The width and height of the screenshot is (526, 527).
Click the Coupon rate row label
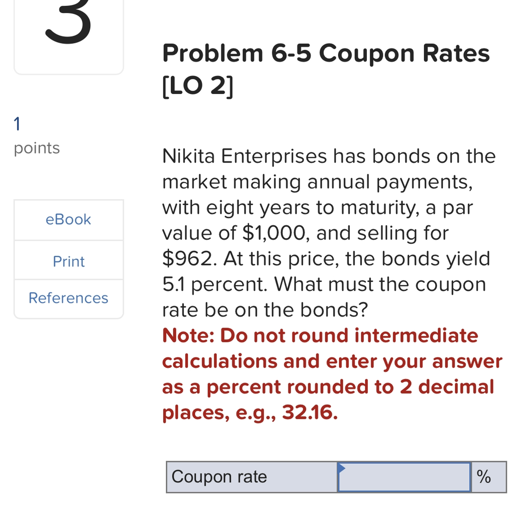(x=220, y=477)
